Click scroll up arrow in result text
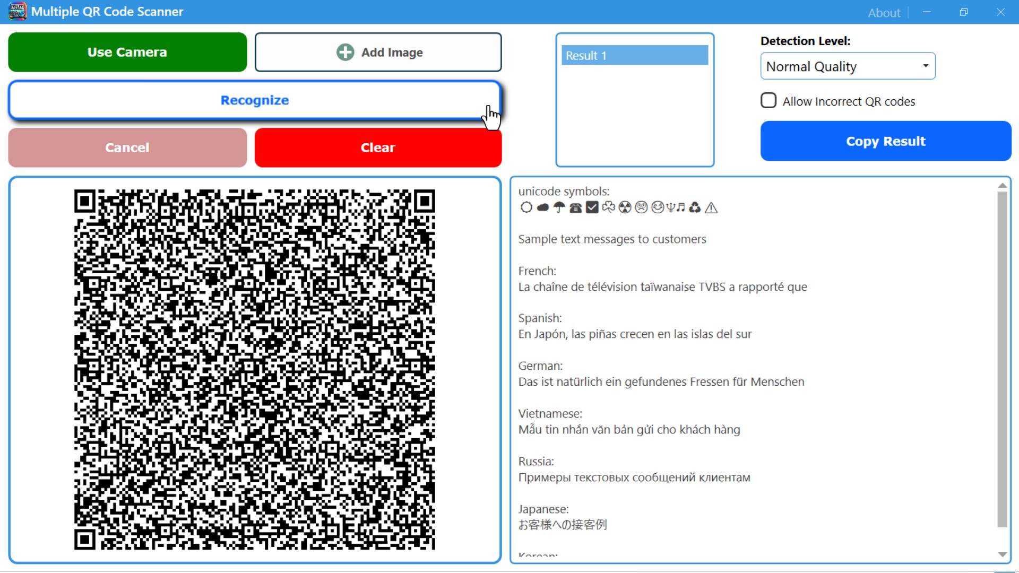Viewport: 1019px width, 573px height. [1002, 185]
